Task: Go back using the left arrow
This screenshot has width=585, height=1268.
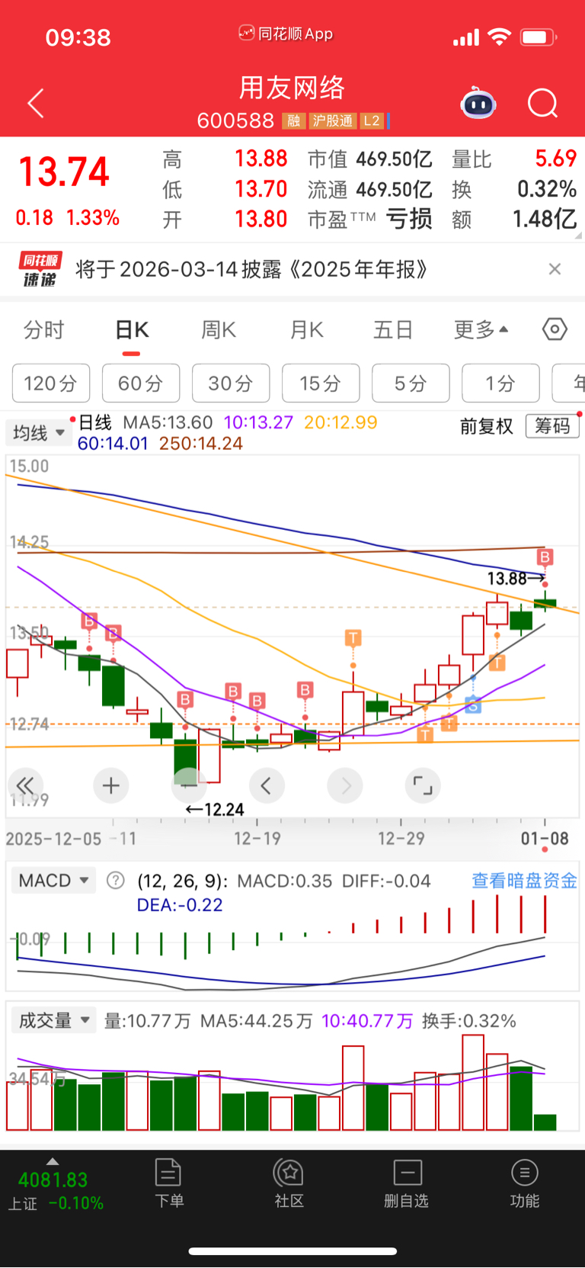Action: (x=36, y=103)
